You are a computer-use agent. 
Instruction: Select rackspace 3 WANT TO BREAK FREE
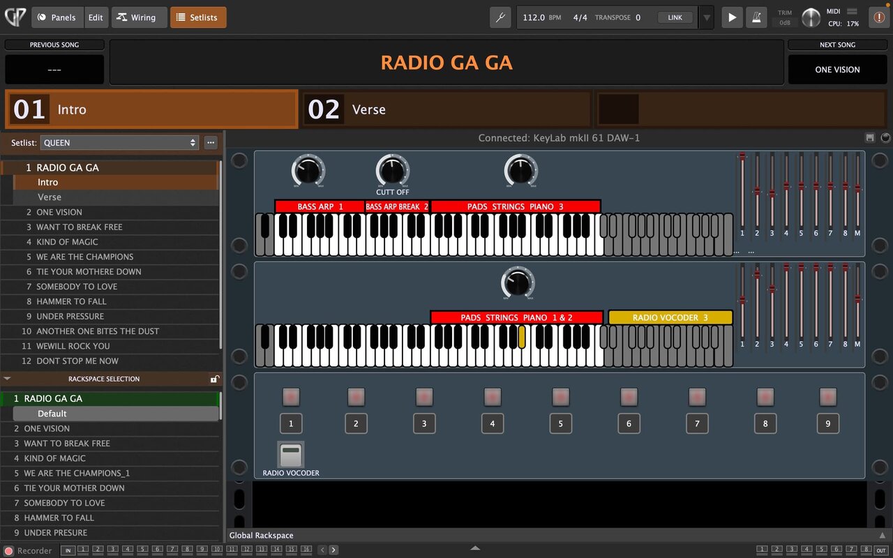pos(110,444)
